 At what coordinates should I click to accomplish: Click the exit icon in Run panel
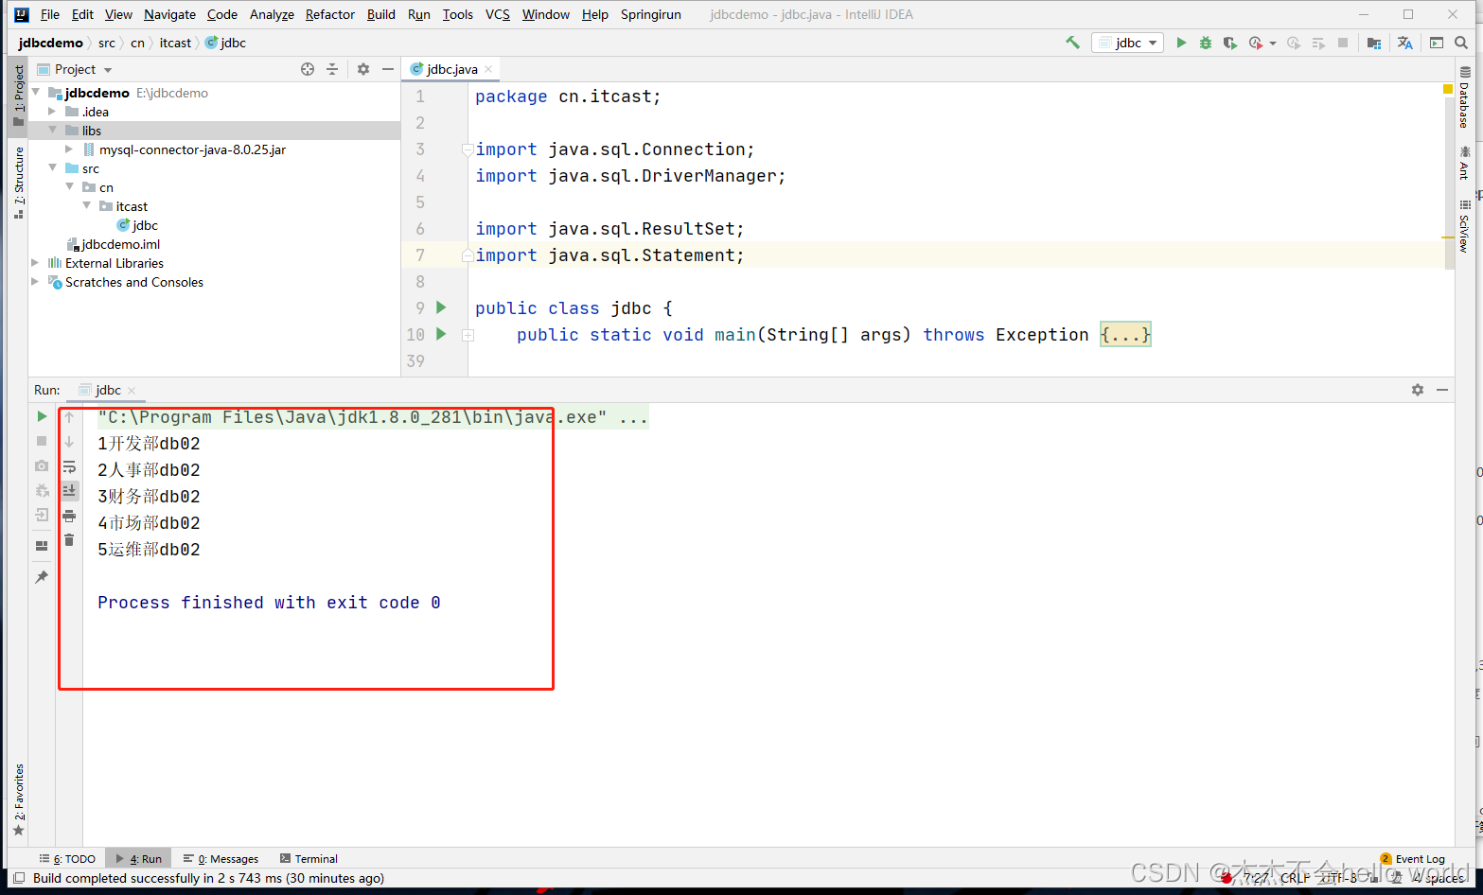(42, 515)
